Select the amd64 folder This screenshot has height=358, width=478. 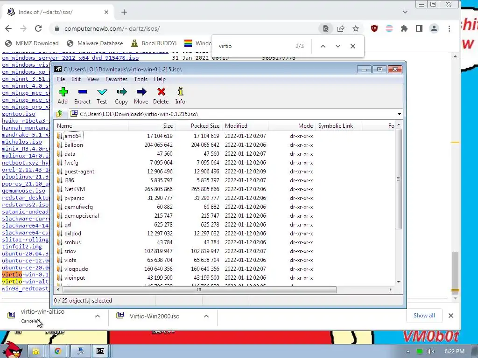pos(72,136)
